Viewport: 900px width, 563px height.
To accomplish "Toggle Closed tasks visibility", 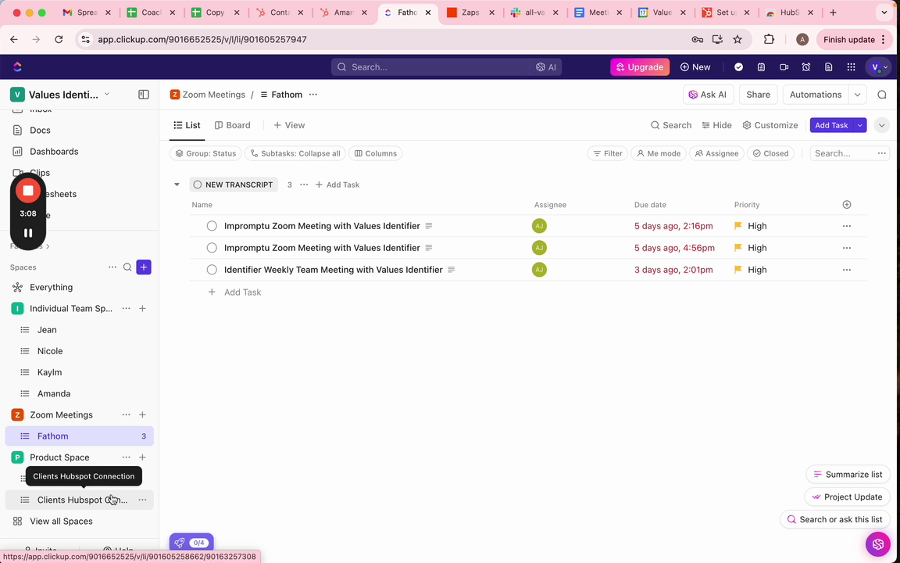I will tap(770, 153).
